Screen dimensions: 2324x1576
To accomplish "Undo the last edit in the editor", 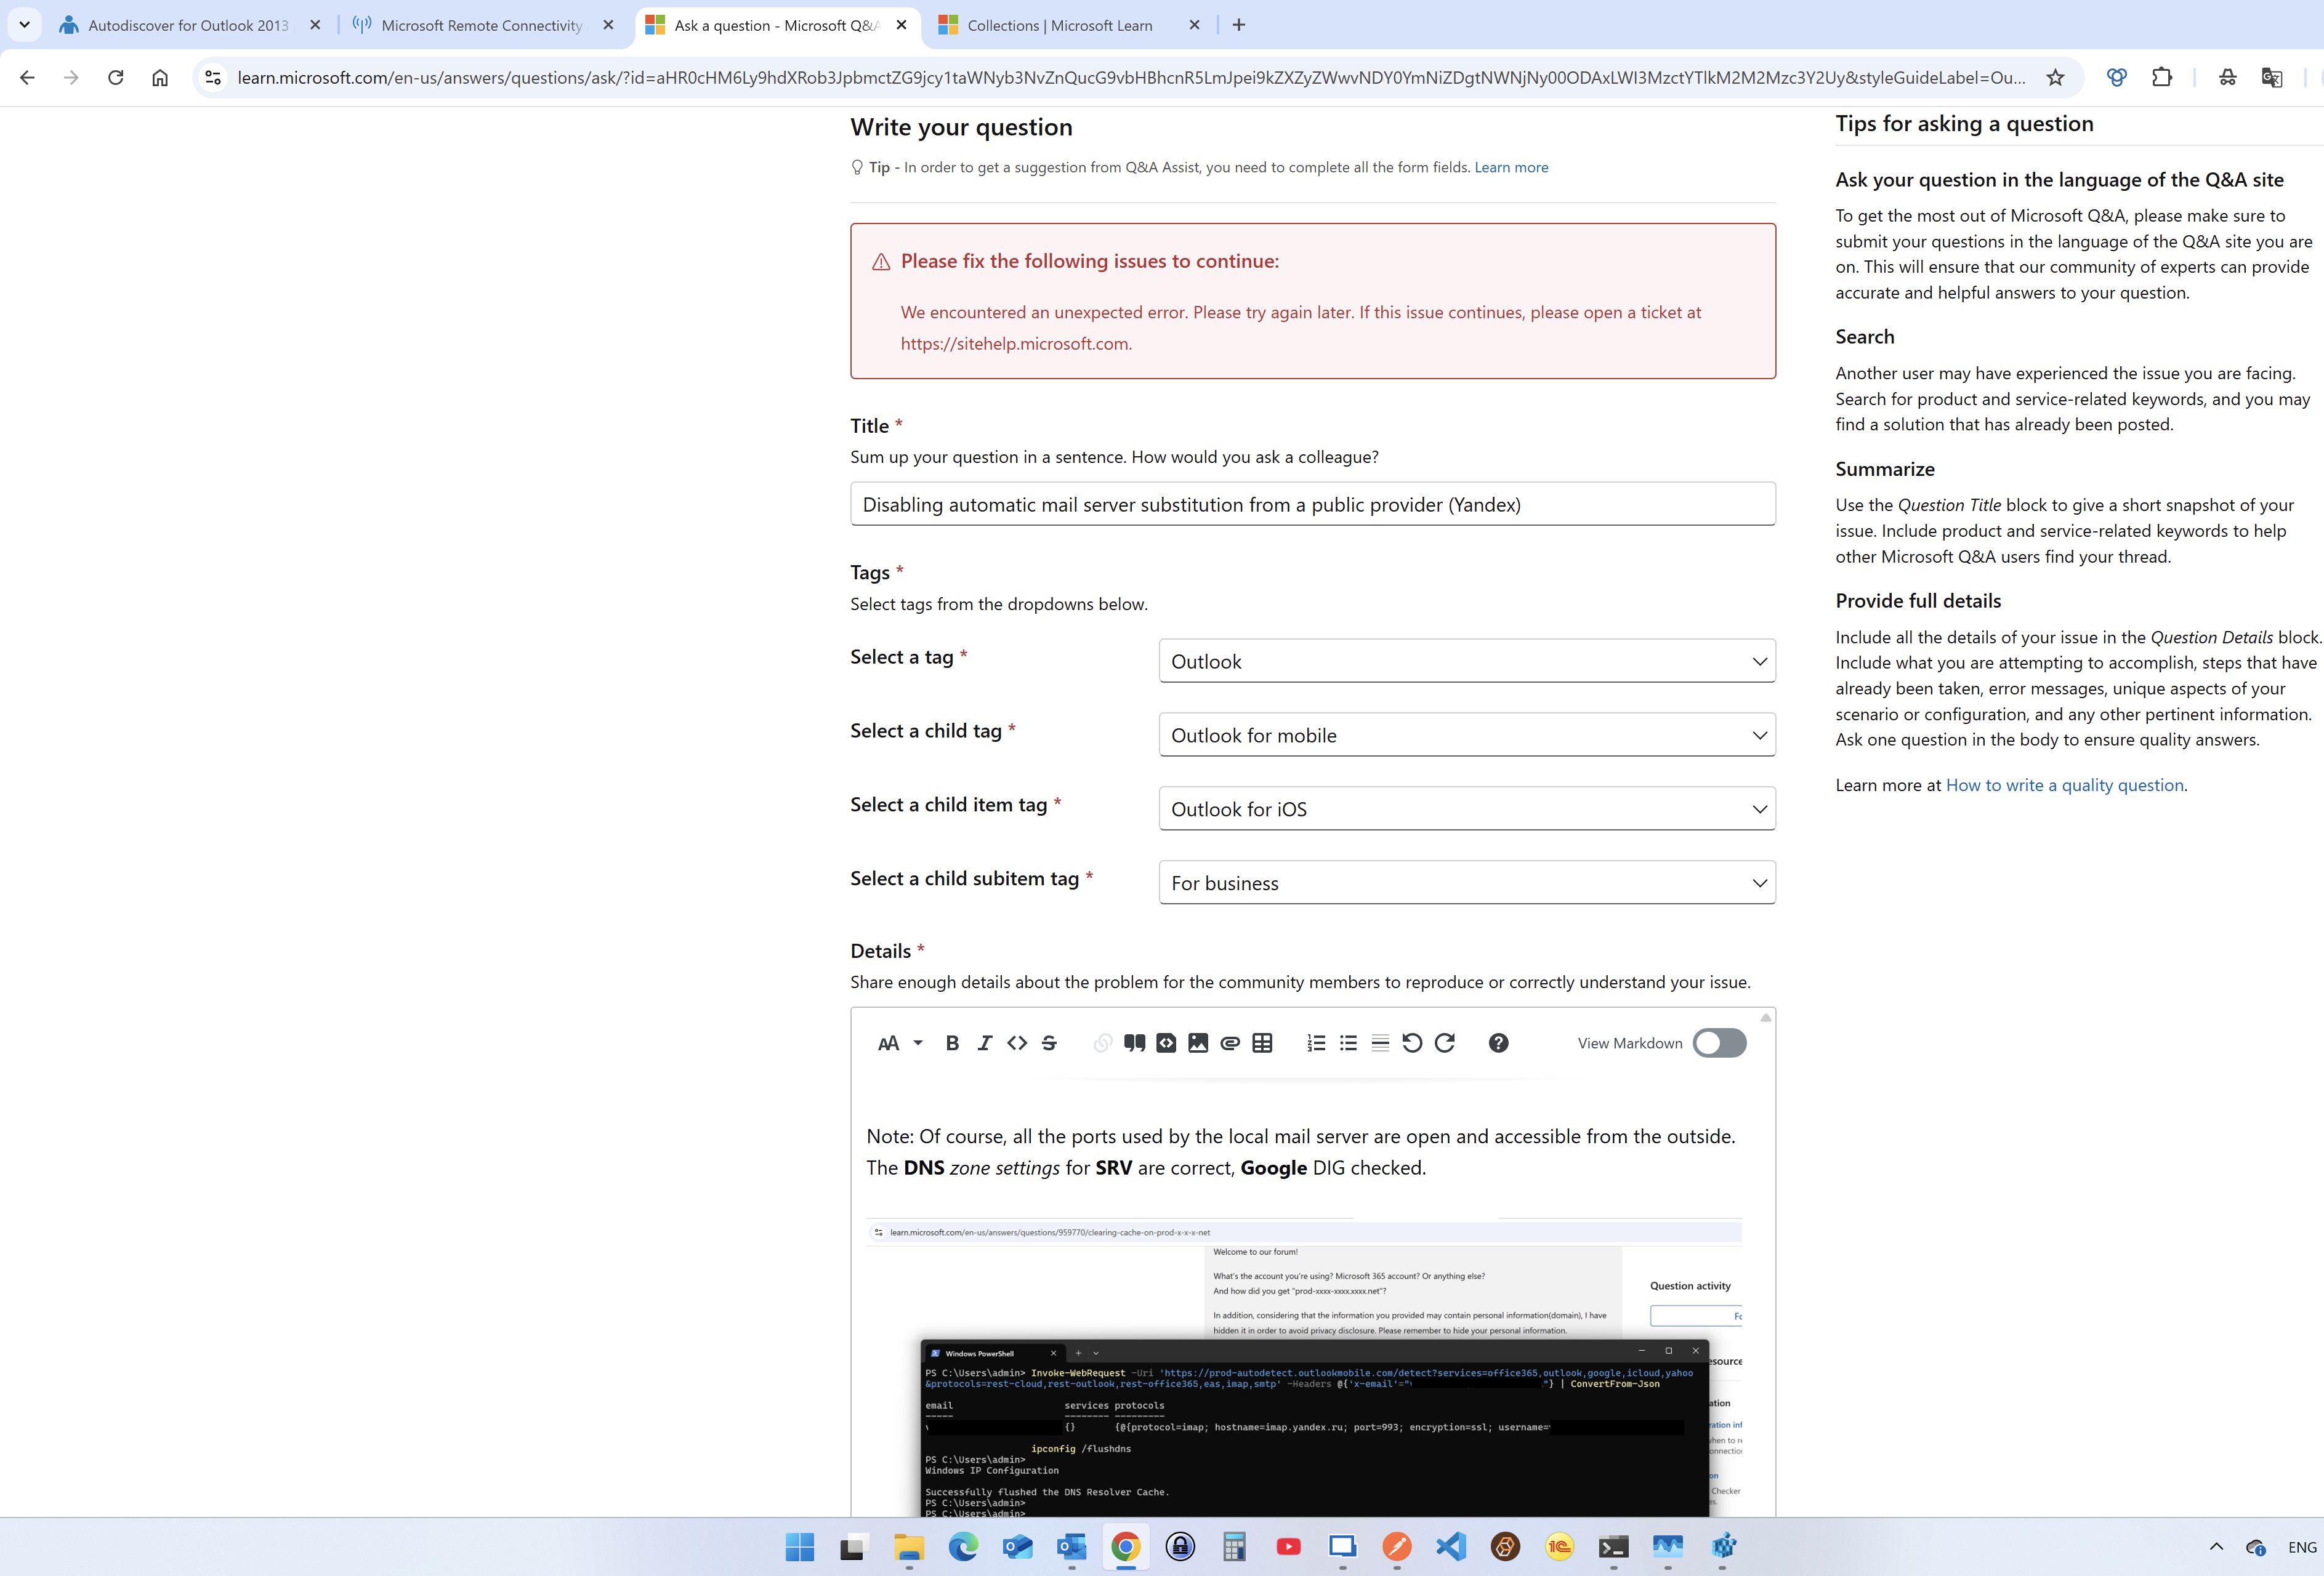I will [x=1412, y=1043].
